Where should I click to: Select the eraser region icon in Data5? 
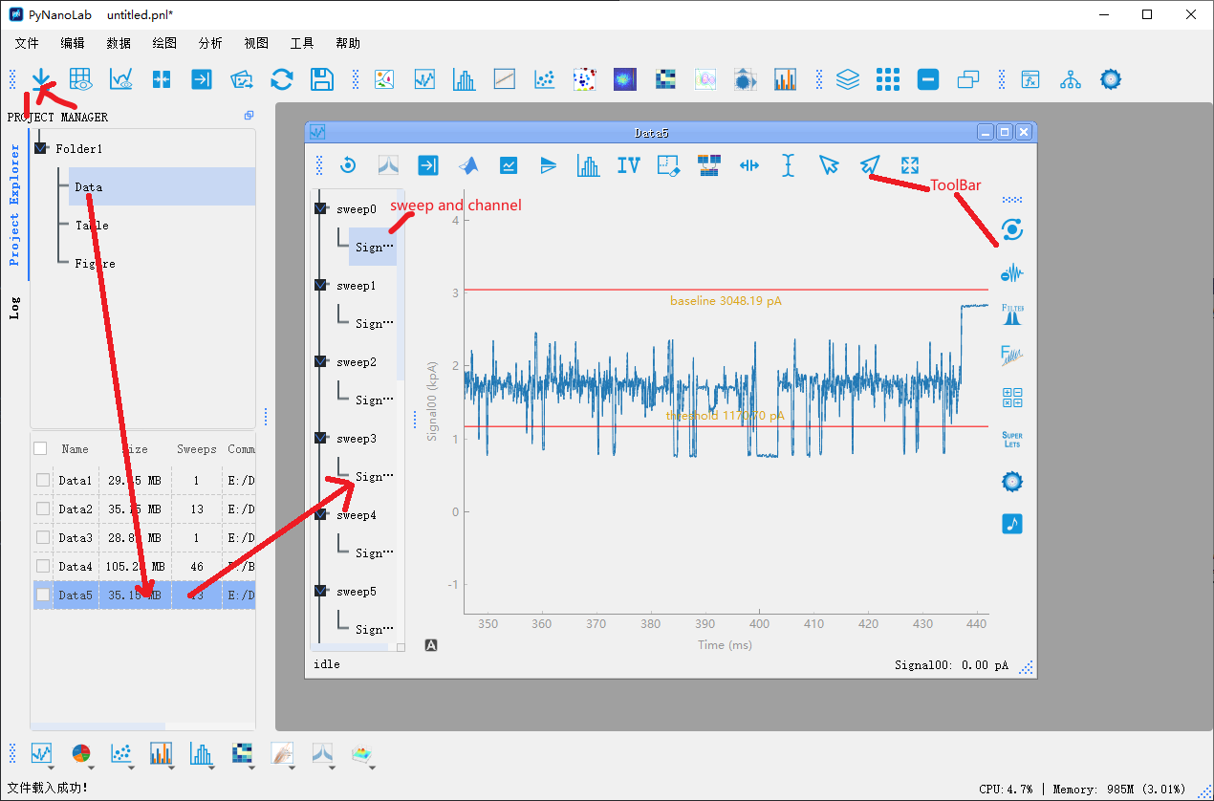[x=668, y=165]
